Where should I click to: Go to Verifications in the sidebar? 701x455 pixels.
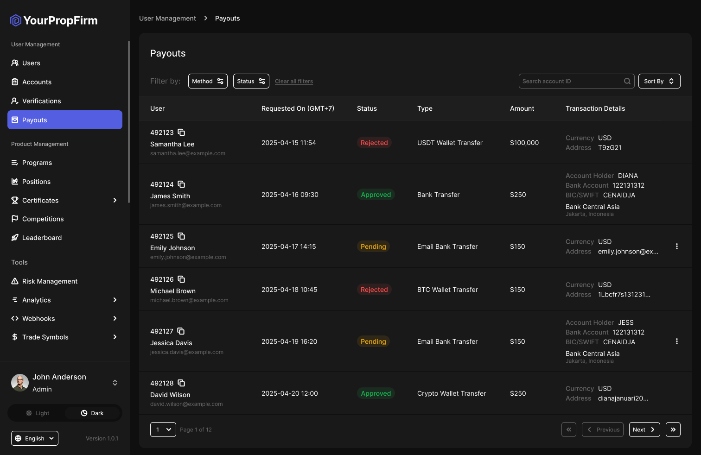pos(41,101)
